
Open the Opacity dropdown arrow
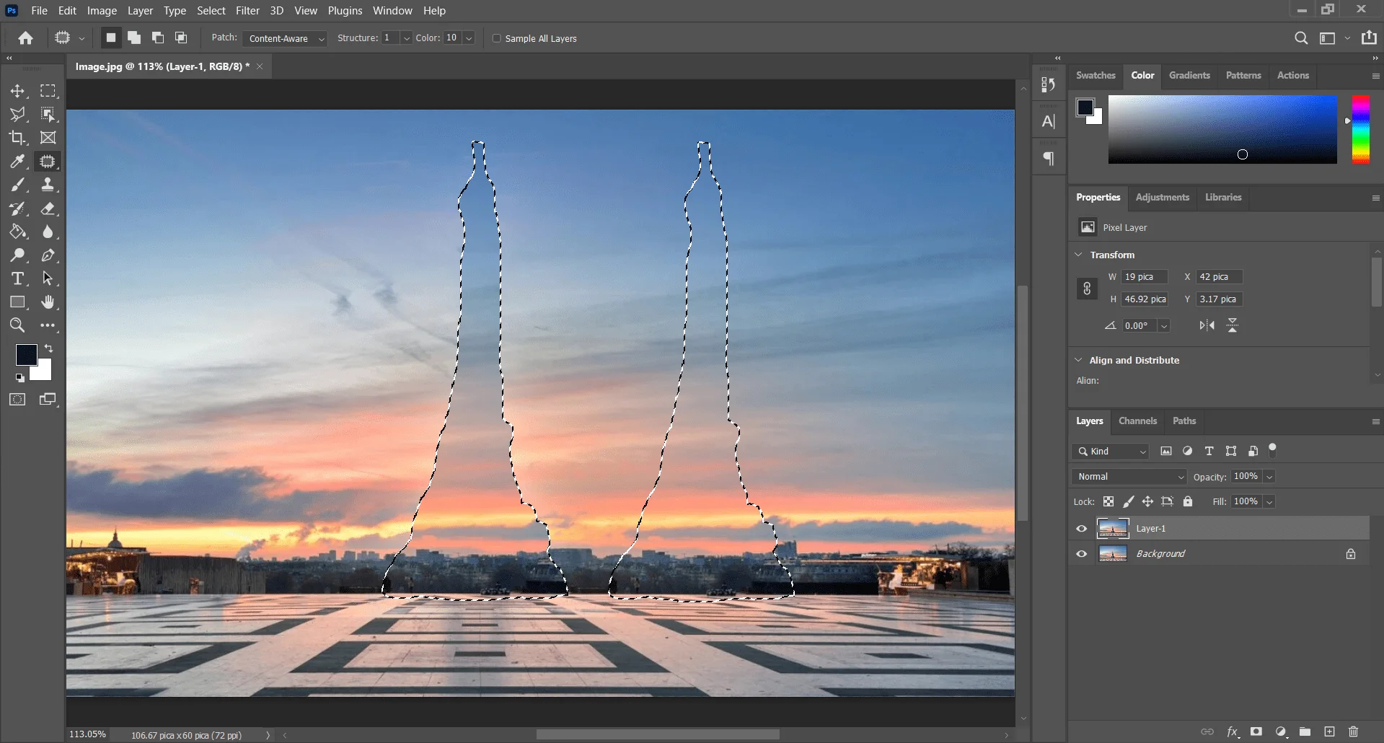[1269, 477]
